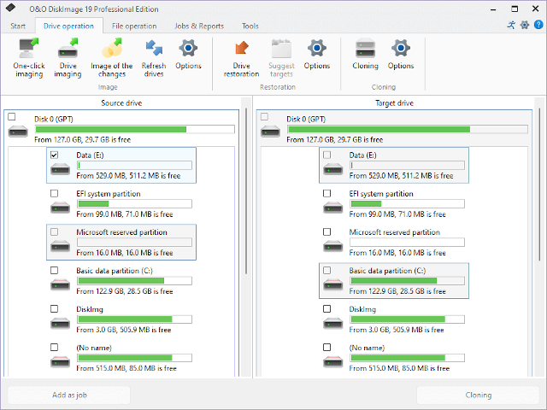
Task: Click target DiskImg drive icon
Action: [x=332, y=324]
